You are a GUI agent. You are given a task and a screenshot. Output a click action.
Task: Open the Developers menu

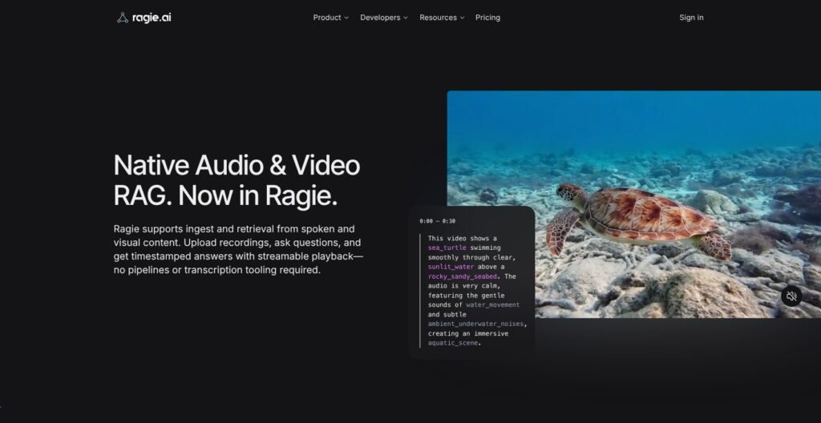(384, 18)
